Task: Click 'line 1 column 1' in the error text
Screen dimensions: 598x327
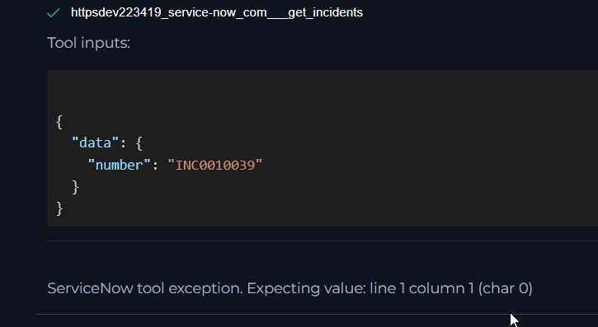Action: click(x=421, y=288)
